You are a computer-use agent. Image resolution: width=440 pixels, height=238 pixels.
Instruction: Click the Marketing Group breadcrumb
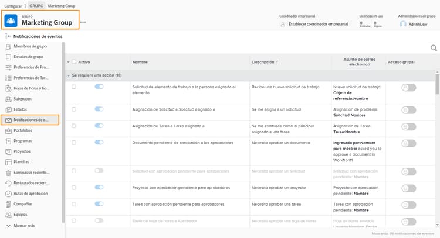point(62,6)
